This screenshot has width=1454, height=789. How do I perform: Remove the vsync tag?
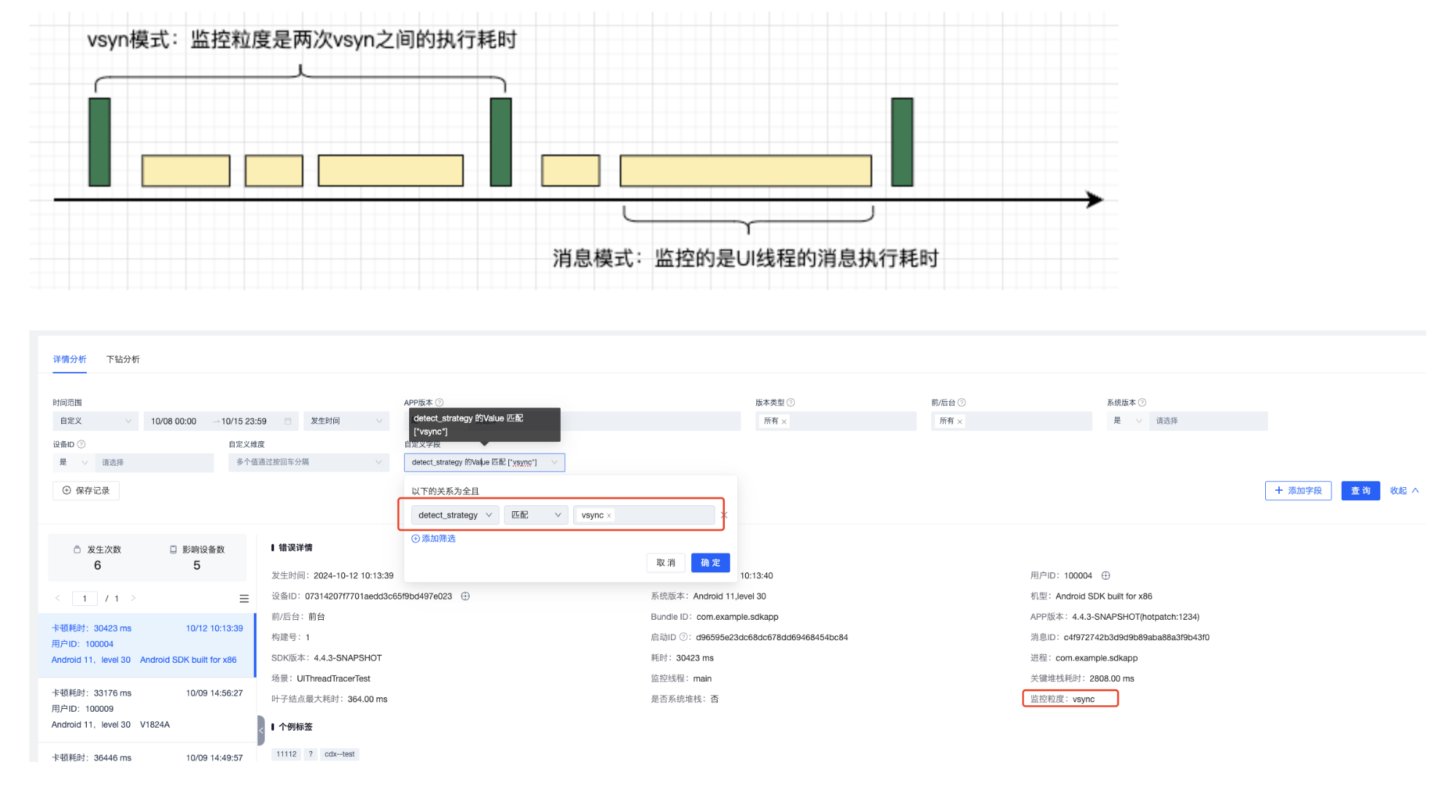pyautogui.click(x=609, y=516)
